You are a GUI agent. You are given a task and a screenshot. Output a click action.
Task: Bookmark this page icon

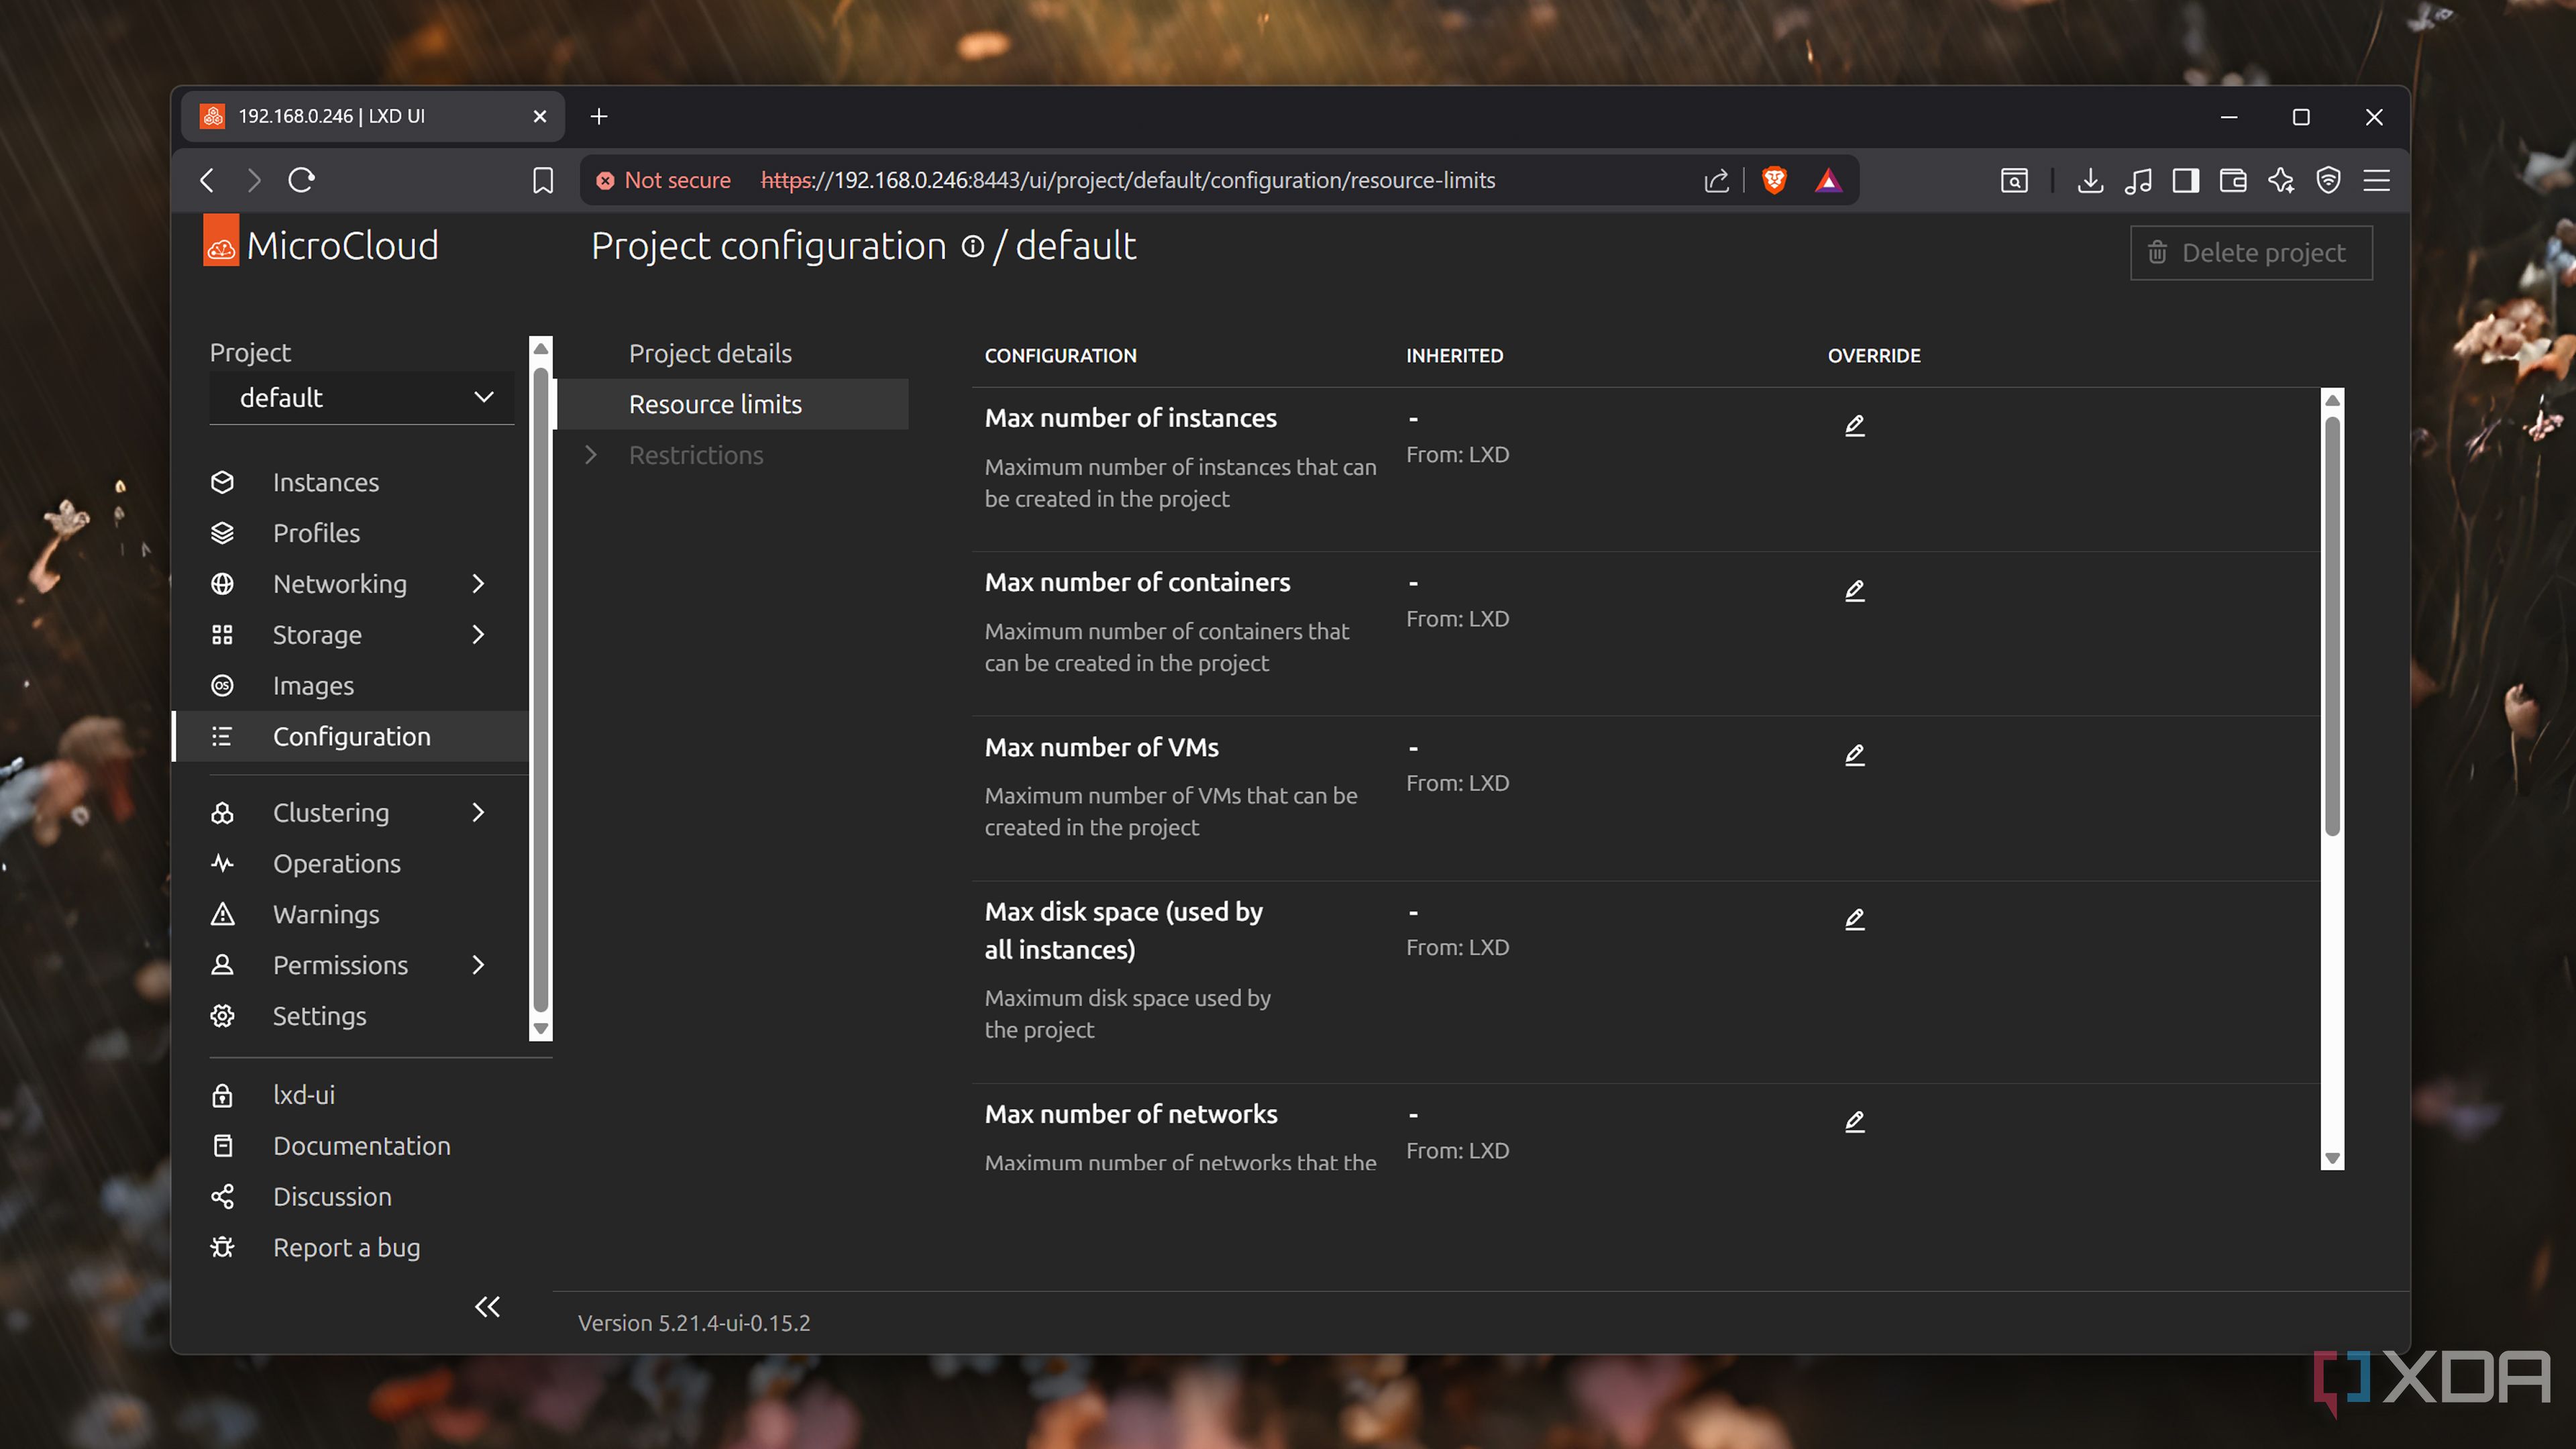[542, 180]
